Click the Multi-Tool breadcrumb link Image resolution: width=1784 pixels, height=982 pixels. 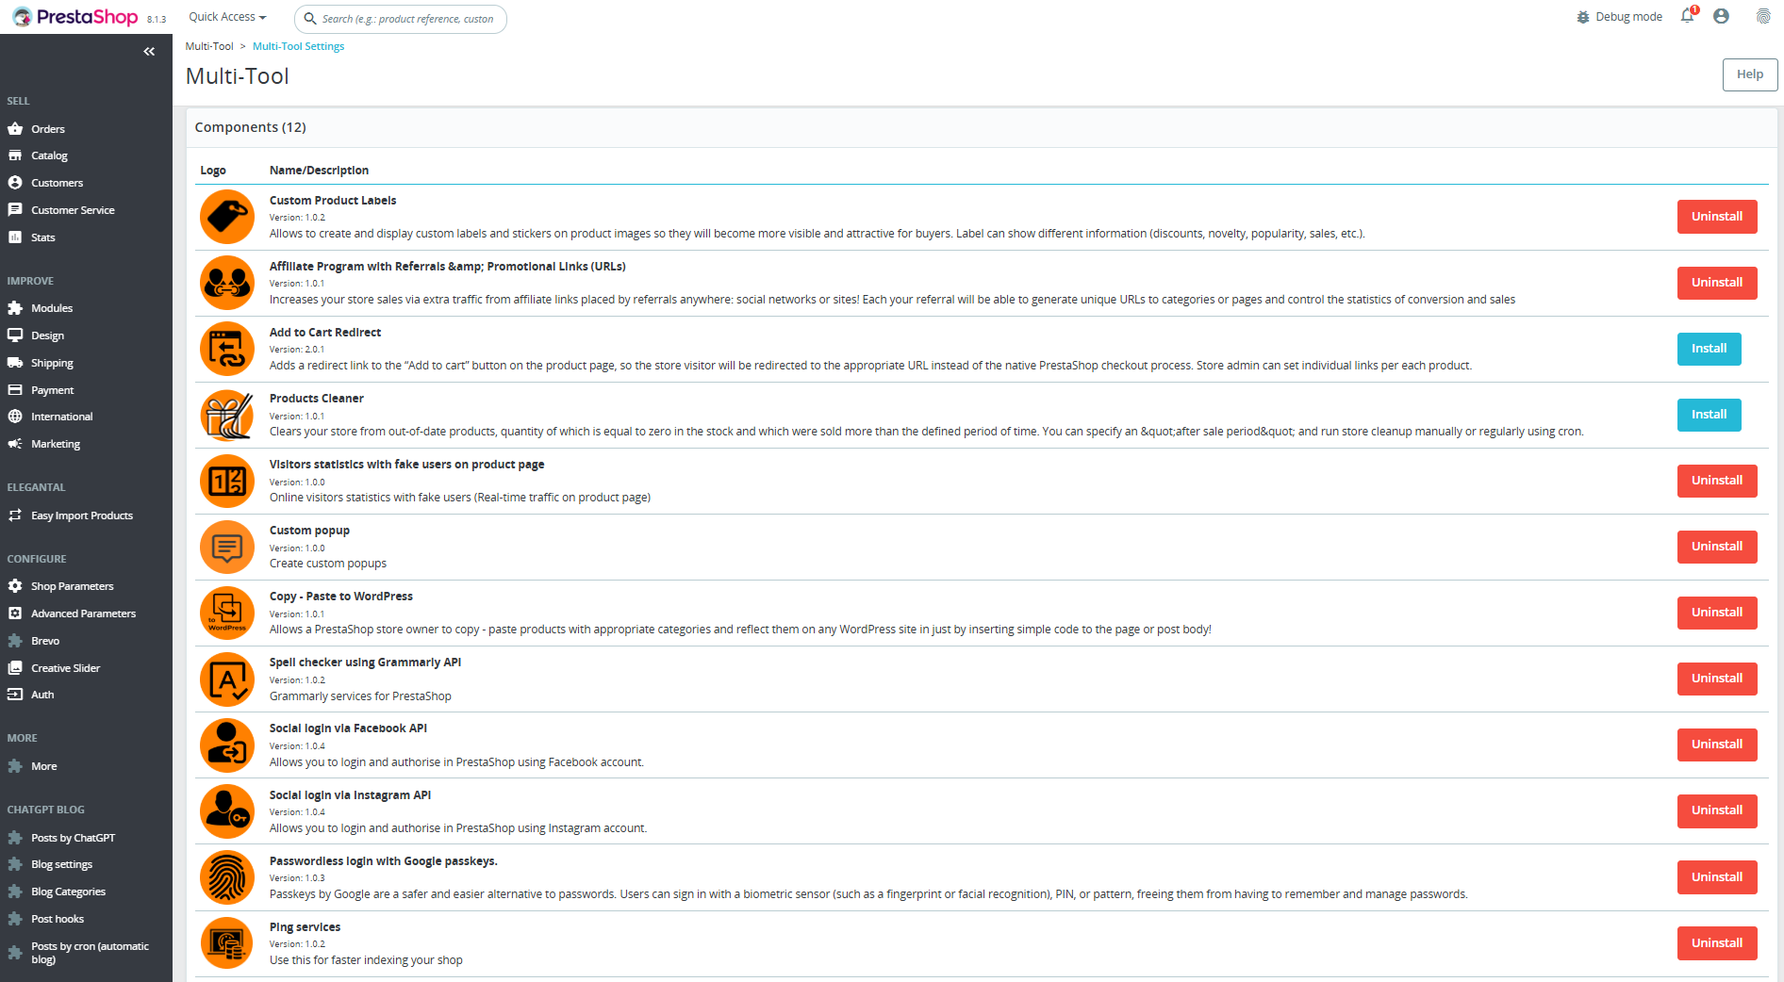pos(209,46)
